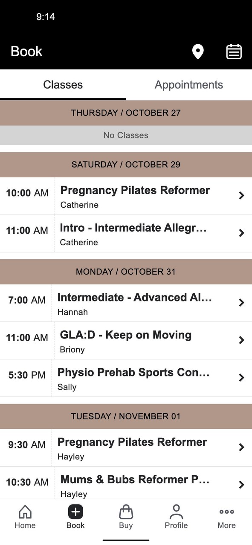The height and width of the screenshot is (545, 252).
Task: Open the calendar icon in the header
Action: [x=234, y=51]
